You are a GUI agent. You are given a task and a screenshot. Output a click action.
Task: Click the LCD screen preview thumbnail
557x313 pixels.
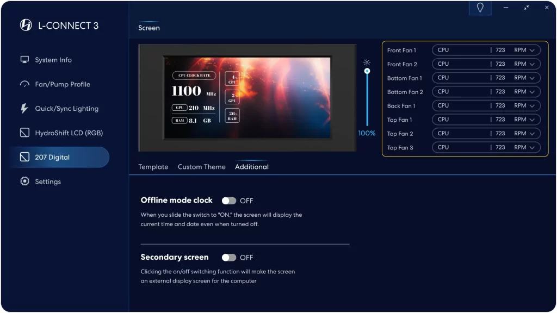[x=247, y=98]
